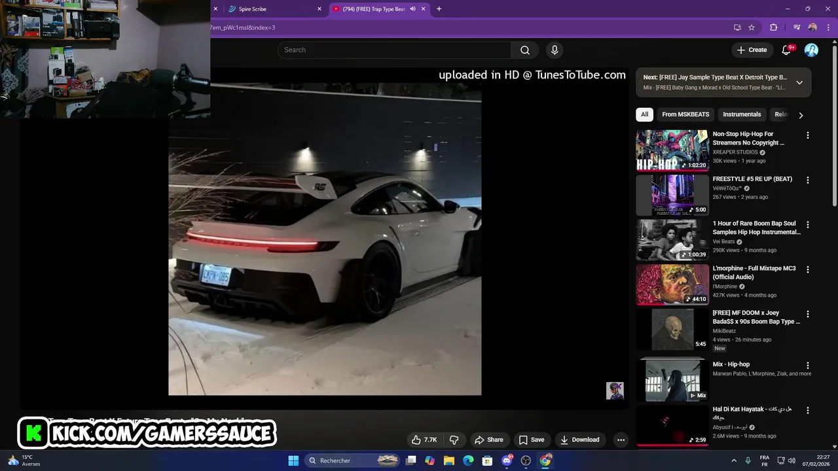Open Mix - Hip-hop playlist thumbnail
Viewport: 838px width, 471px height.
(x=672, y=381)
